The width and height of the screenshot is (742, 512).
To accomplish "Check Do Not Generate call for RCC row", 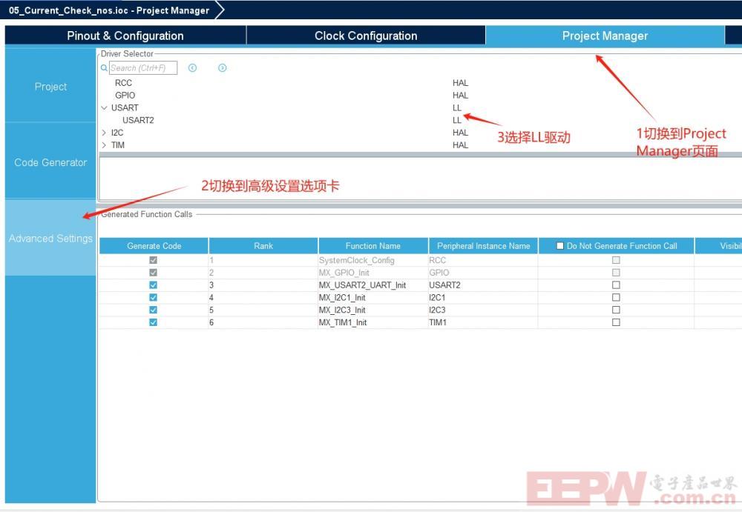I will [616, 260].
